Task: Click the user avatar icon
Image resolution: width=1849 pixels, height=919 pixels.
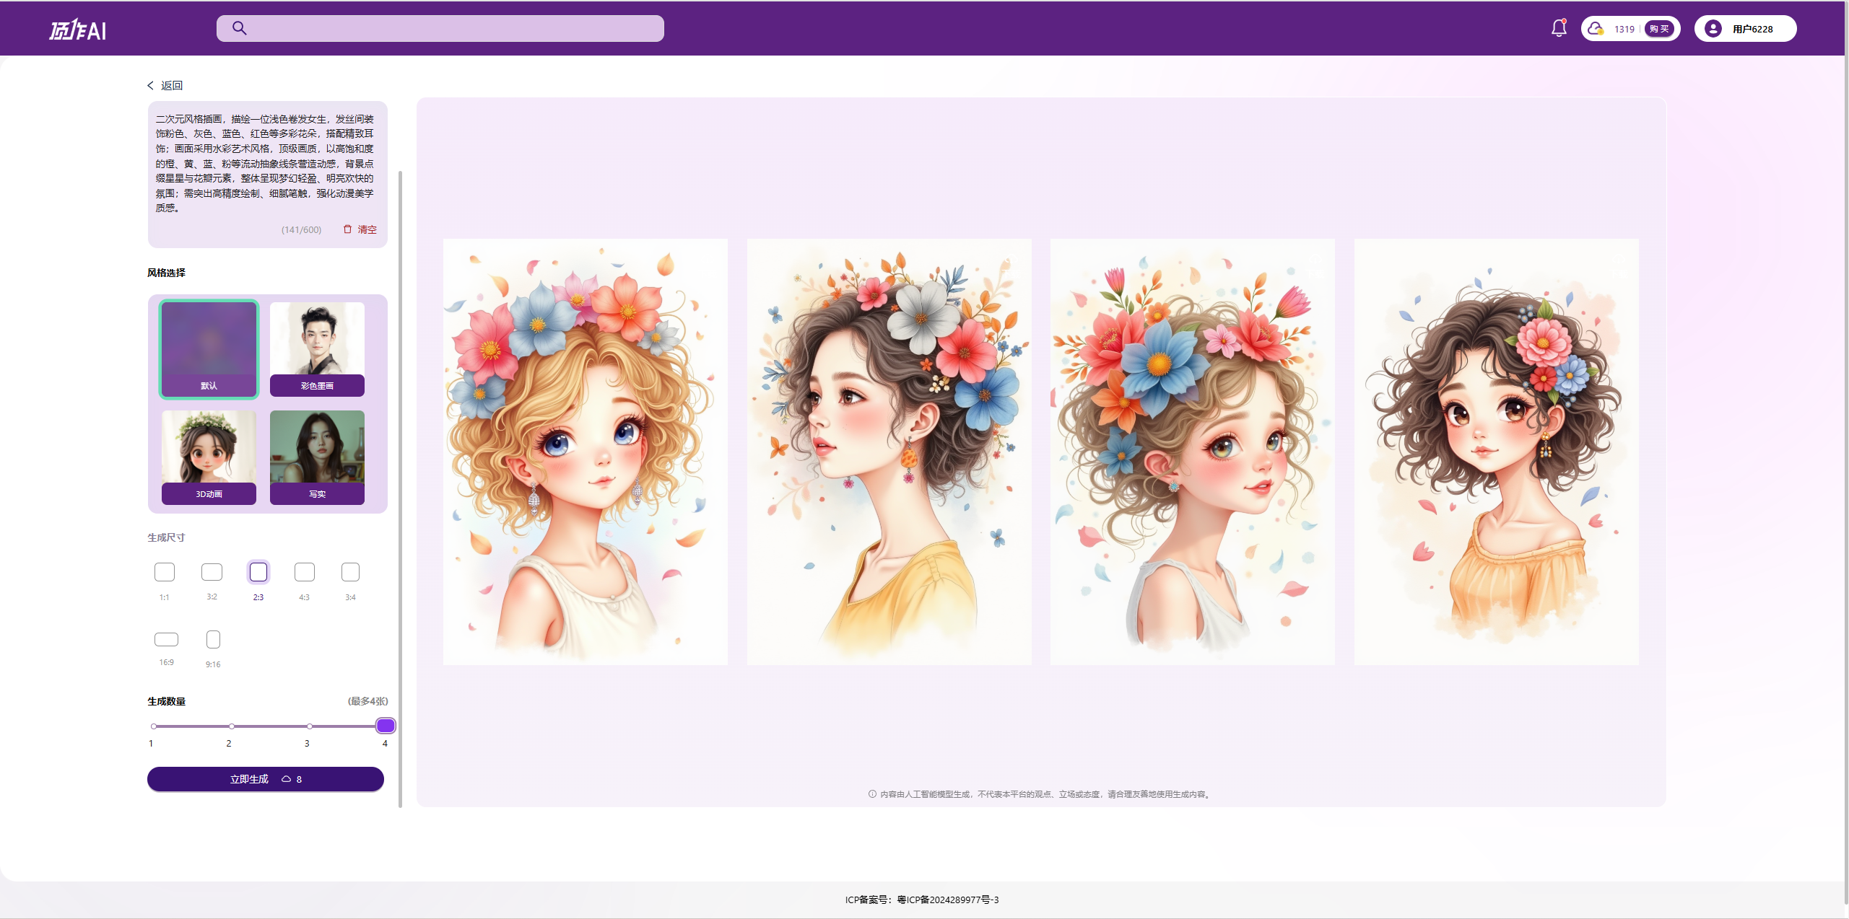Action: pyautogui.click(x=1713, y=29)
